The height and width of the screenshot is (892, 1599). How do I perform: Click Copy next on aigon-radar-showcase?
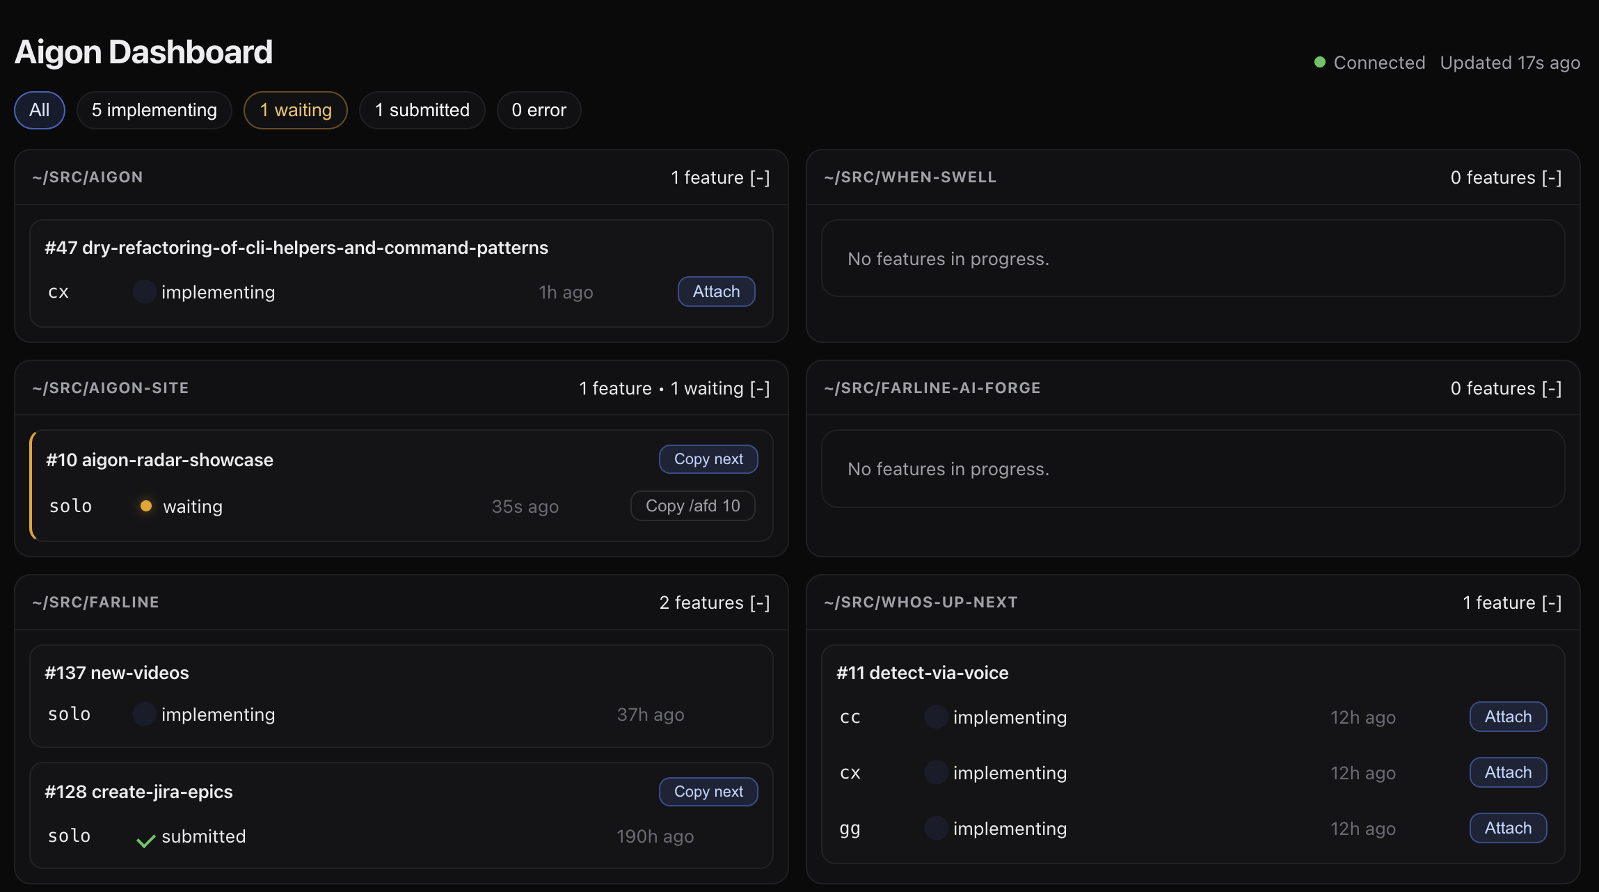(x=708, y=459)
